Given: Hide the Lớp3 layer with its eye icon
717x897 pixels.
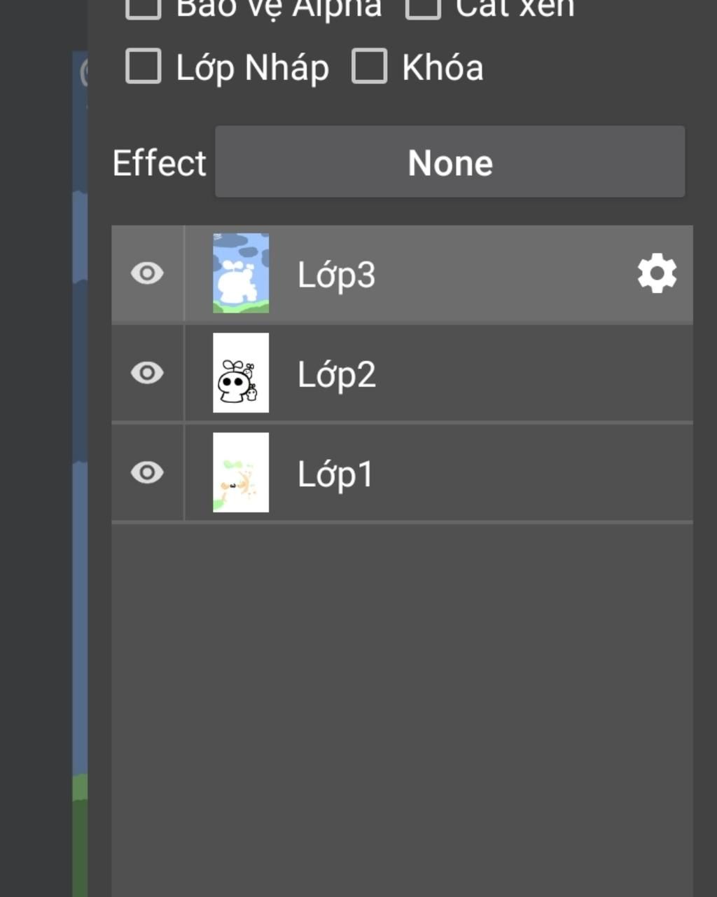Looking at the screenshot, I should coord(147,273).
